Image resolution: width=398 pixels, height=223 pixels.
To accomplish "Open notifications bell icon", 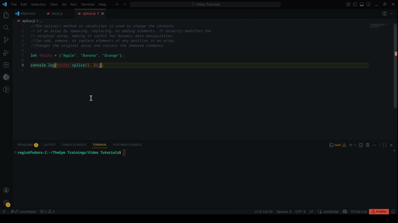I will (393, 212).
